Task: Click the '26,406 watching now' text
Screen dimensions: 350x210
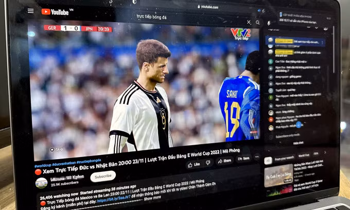Action: (x=59, y=196)
